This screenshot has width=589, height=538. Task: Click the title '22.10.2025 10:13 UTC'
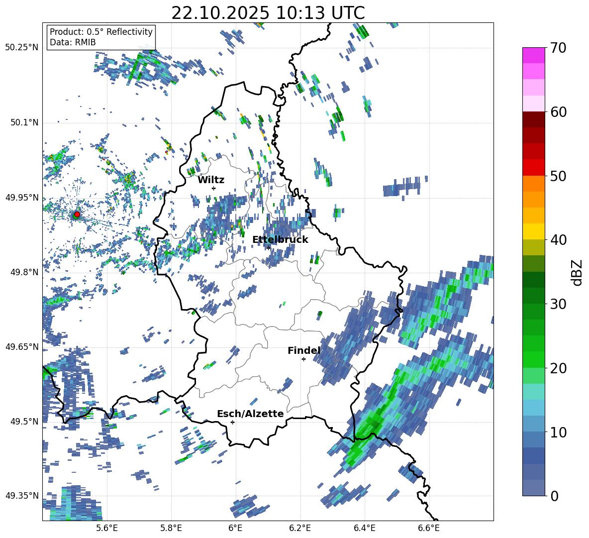tap(268, 13)
